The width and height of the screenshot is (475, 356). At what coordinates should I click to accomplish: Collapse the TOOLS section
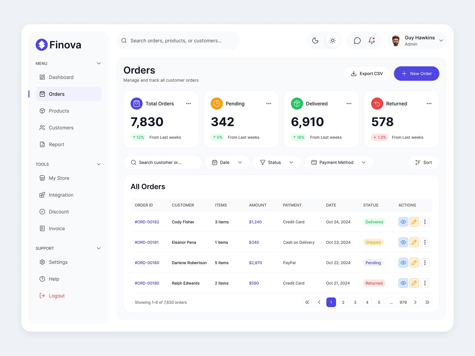pyautogui.click(x=99, y=164)
